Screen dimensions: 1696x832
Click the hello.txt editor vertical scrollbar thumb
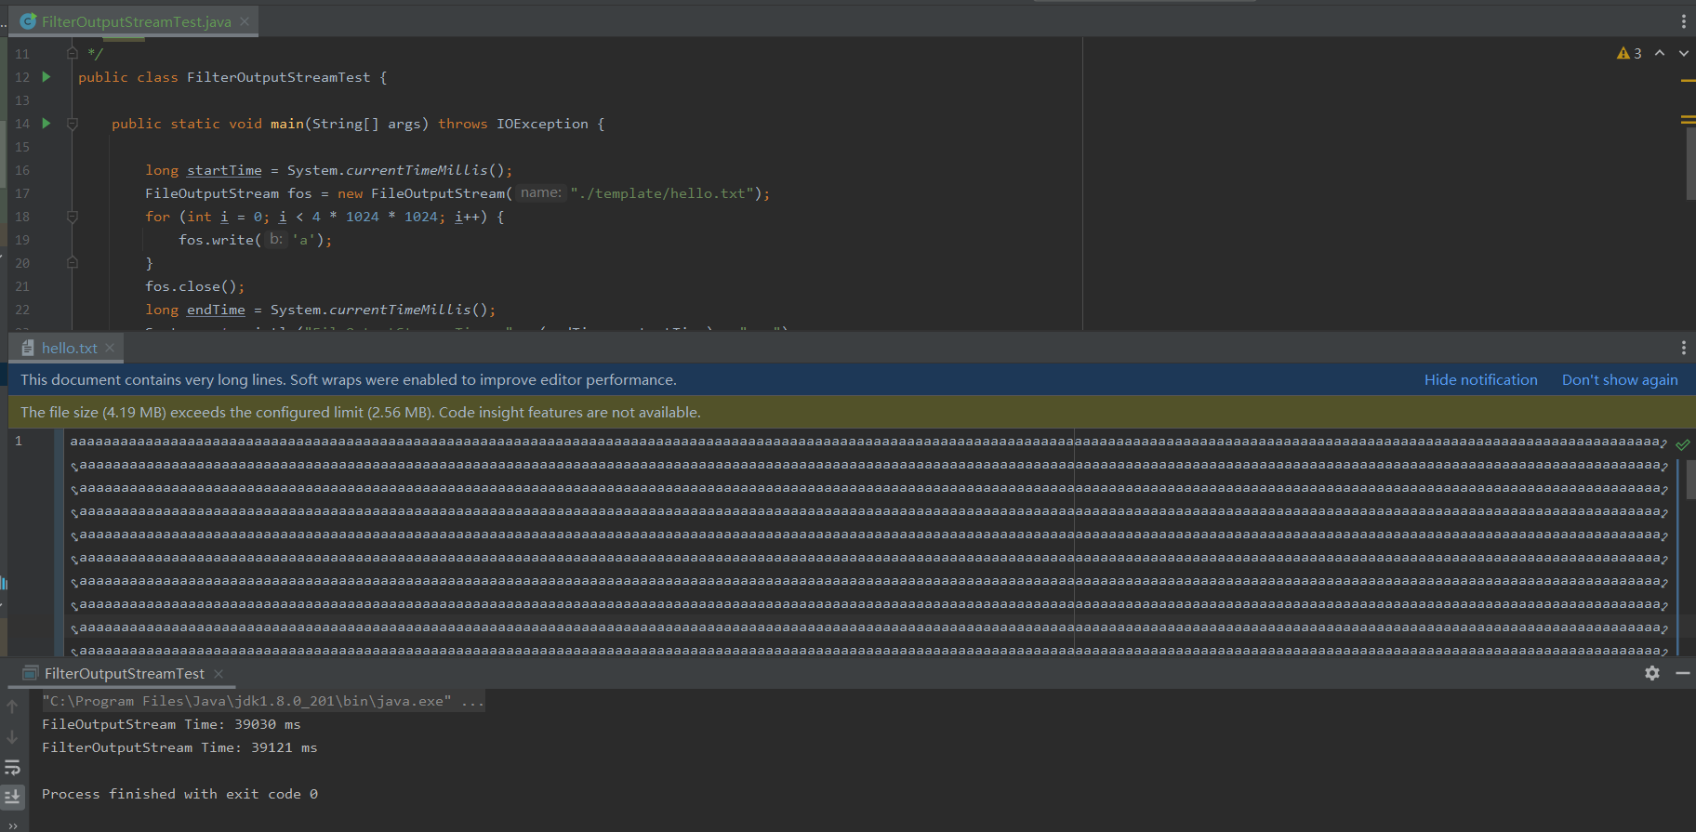click(x=1690, y=480)
